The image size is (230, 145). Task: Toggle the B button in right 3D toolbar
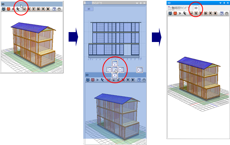(x=215, y=13)
